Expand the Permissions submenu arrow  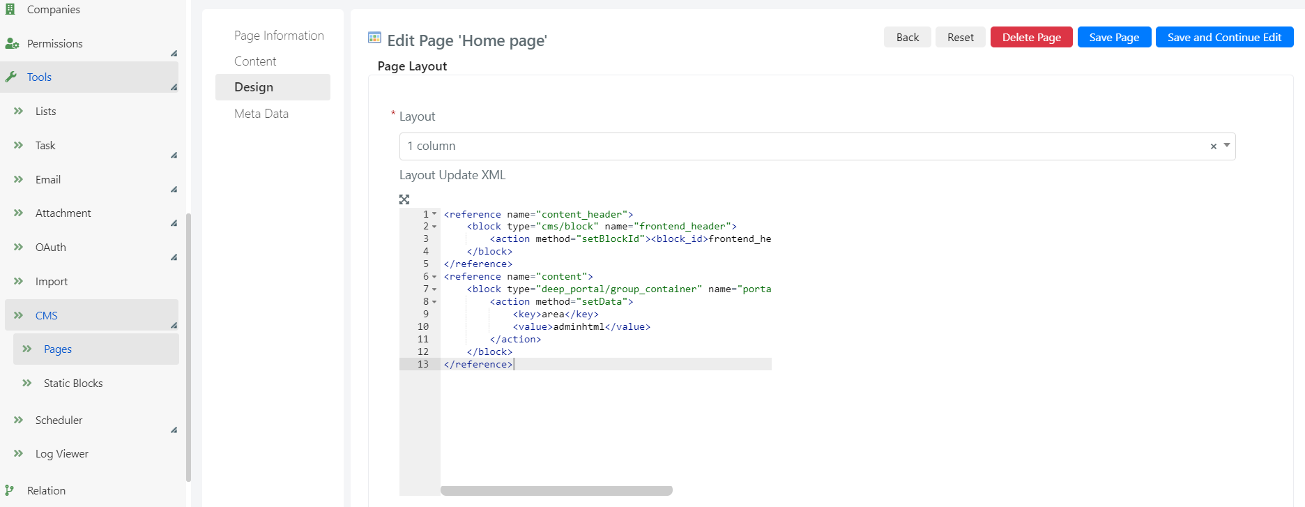(x=174, y=53)
